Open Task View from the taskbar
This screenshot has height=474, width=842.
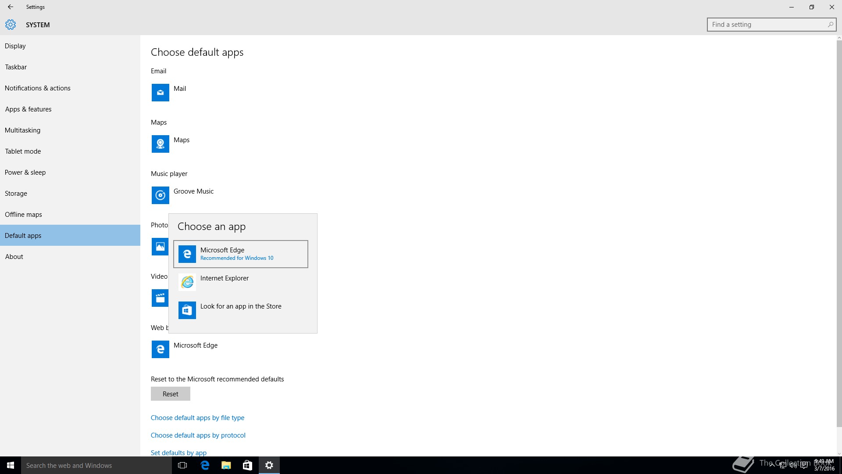[182, 465]
